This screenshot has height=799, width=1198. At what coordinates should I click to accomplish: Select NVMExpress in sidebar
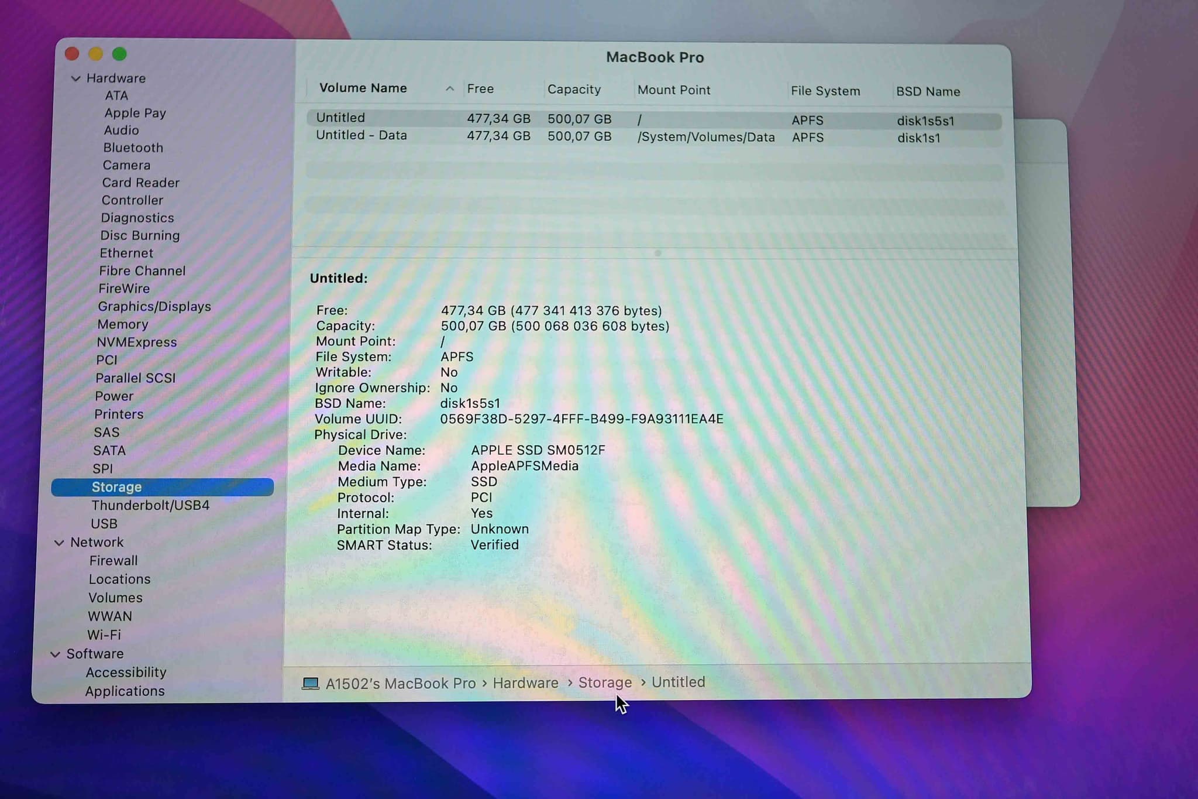(137, 342)
